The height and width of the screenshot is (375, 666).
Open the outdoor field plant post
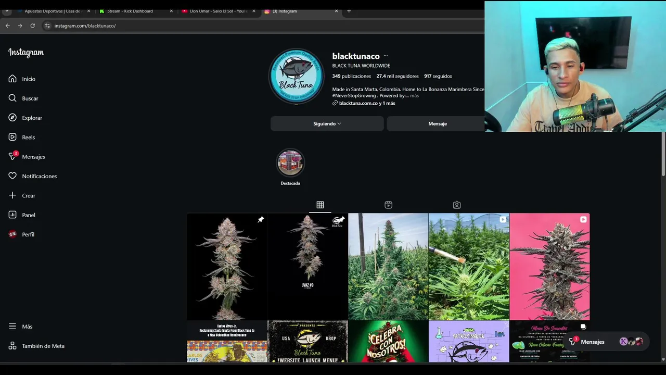(388, 267)
